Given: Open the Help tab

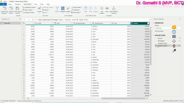Looking at the screenshot, I should (x=48, y=4).
